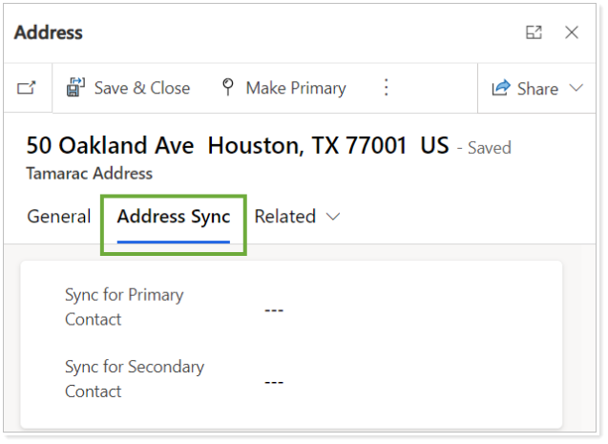Set the Sync for Primary Contact value
608x444 pixels.
point(274,309)
